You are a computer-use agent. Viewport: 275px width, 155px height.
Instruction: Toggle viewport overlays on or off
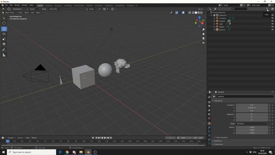tap(183, 12)
